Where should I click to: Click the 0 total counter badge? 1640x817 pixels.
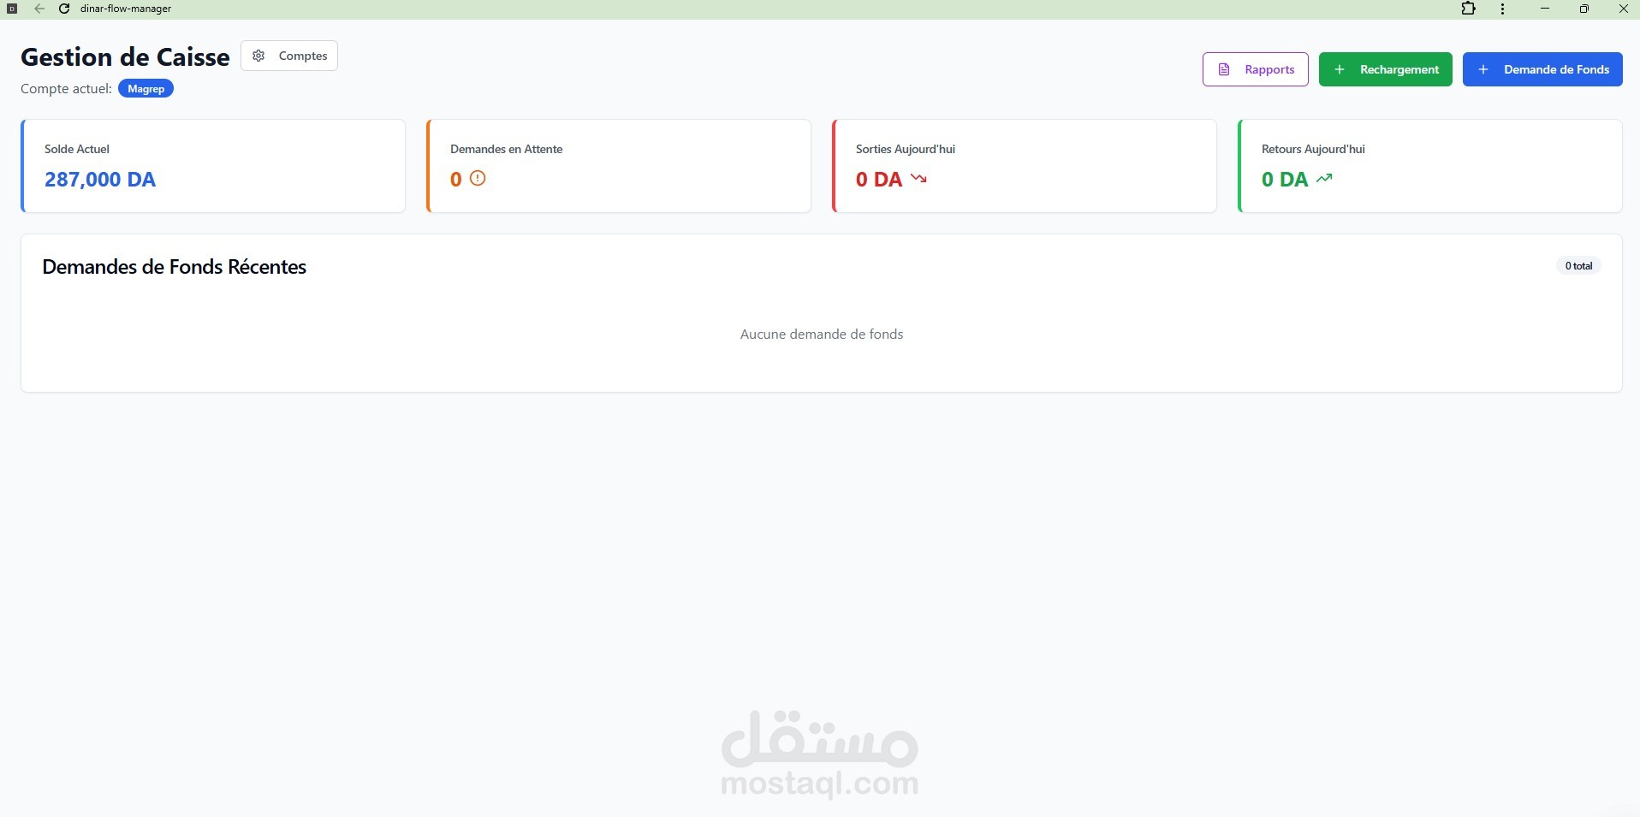1578,265
